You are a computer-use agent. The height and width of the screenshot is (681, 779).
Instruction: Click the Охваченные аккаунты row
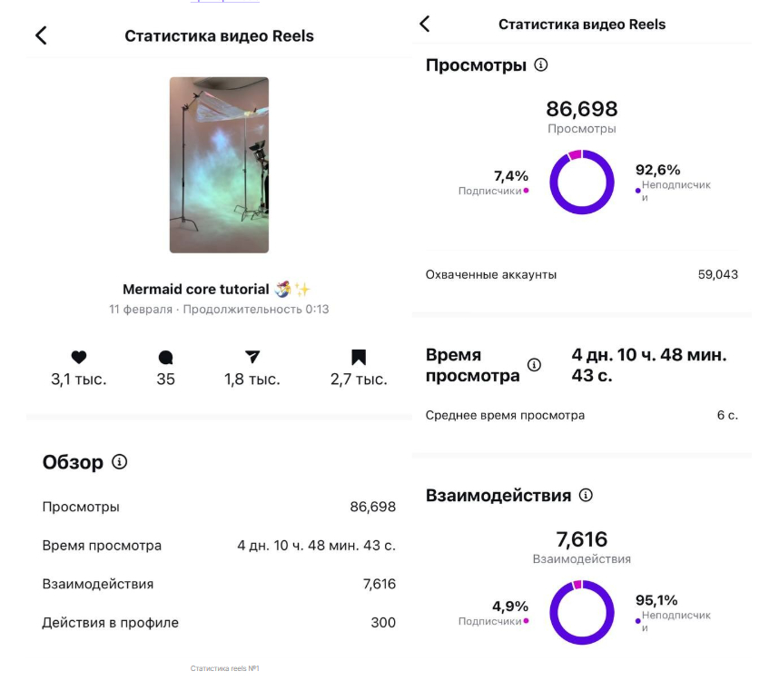(581, 274)
